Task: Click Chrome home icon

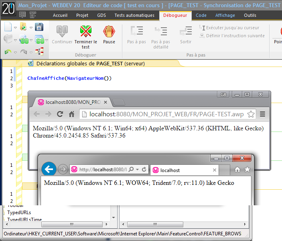Action: [71, 114]
